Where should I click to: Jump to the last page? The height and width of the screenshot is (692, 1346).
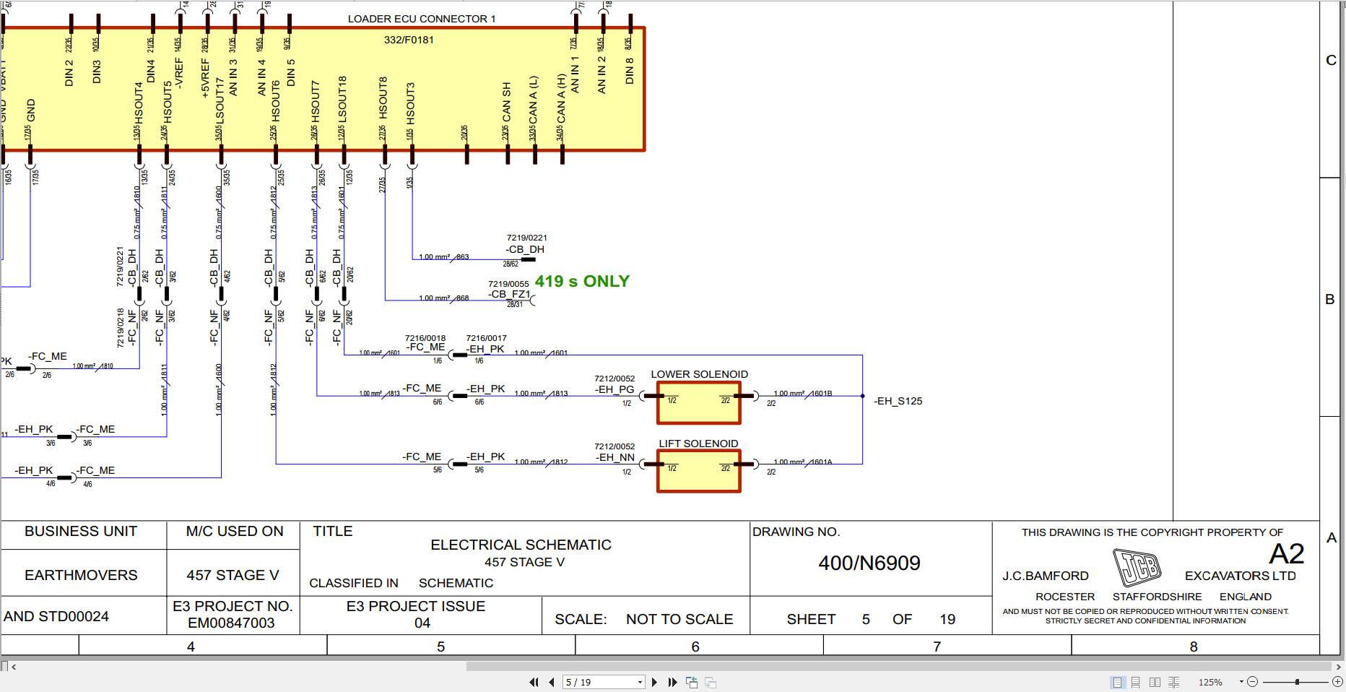(672, 682)
